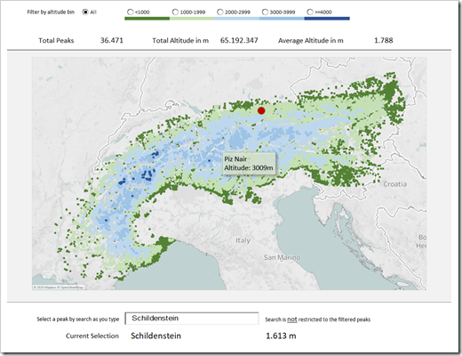Click the red selected peak marker on map
This screenshot has width=462, height=356.
point(261,110)
